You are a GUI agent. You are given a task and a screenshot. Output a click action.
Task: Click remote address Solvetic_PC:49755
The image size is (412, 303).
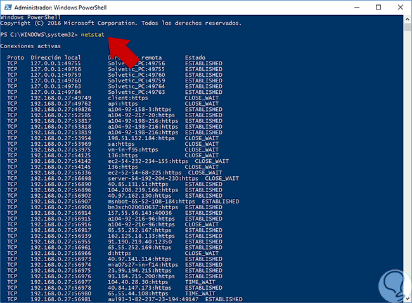(x=136, y=69)
